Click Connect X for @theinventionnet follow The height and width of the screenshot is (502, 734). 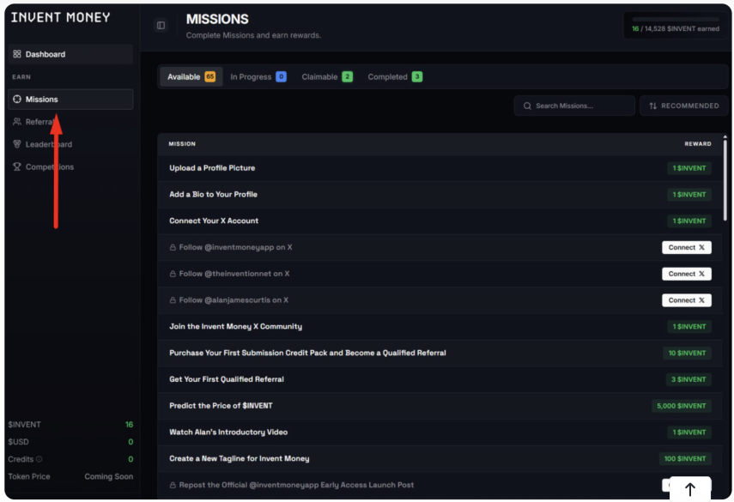686,274
